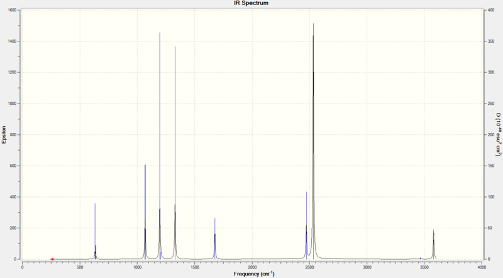Click the 150 tick on right D axis
Screen dimensions: 503x278
point(491,166)
